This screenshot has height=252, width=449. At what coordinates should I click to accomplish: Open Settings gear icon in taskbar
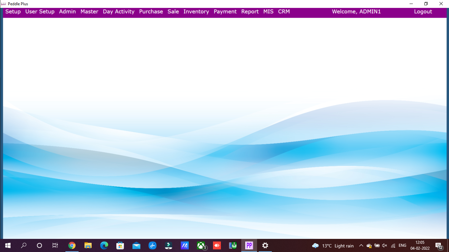tap(265, 245)
